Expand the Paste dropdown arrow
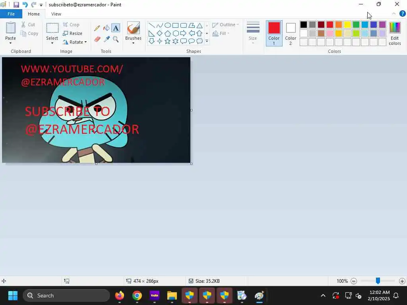Viewport: 407px width, 305px height. (x=11, y=43)
